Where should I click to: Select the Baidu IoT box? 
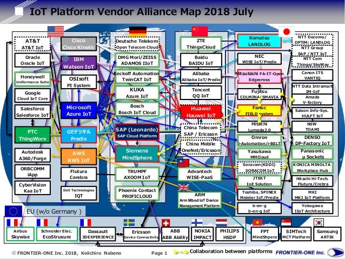(x=201, y=60)
